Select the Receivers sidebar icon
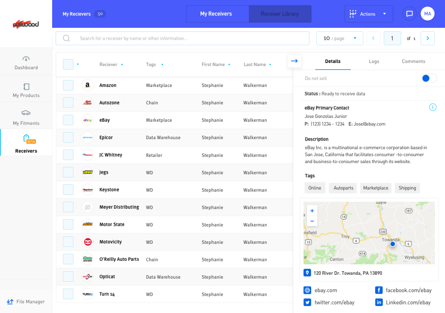Viewport: 445px width, 313px height. pos(29,139)
